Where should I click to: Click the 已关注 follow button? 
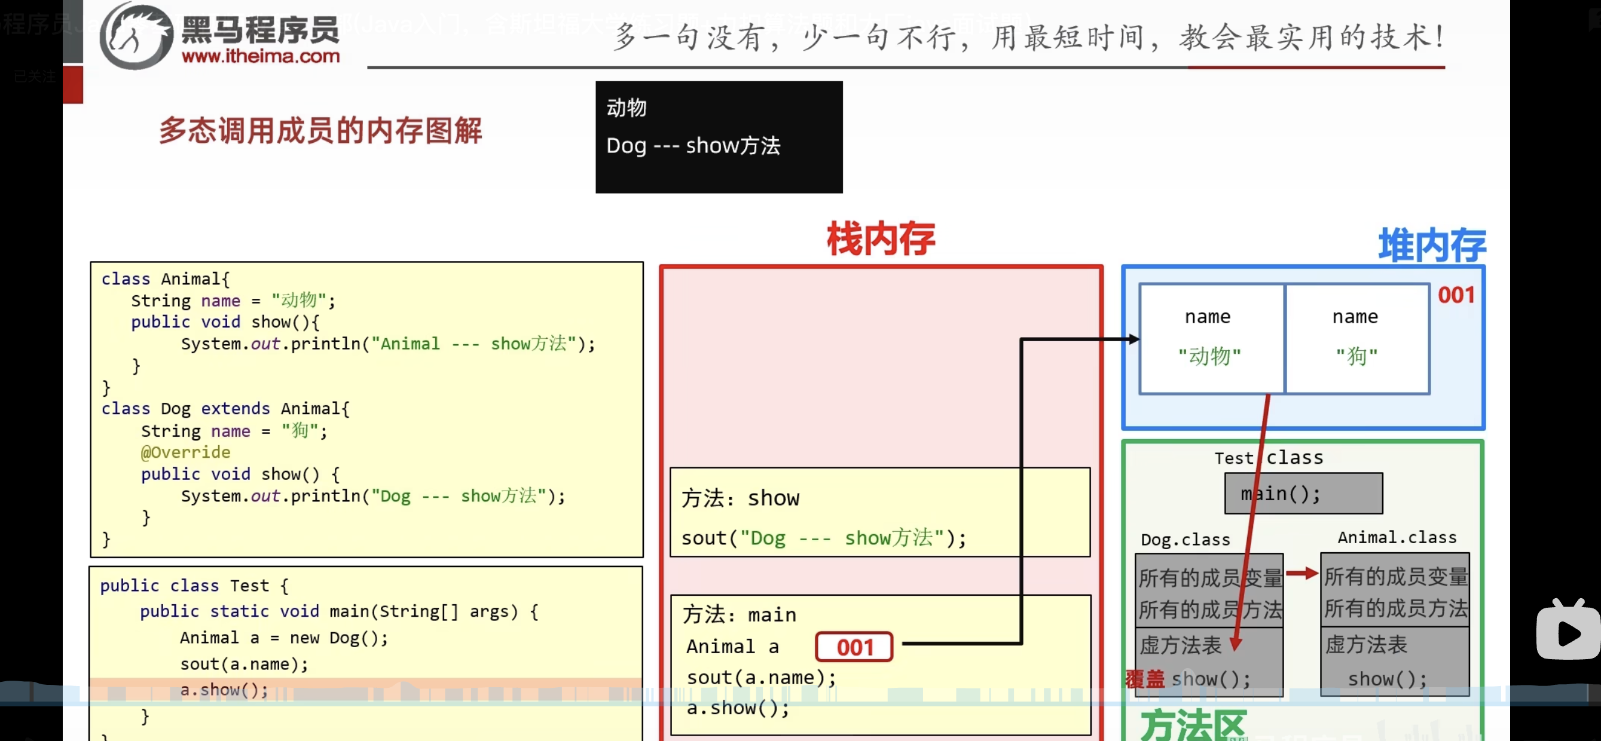pyautogui.click(x=35, y=76)
